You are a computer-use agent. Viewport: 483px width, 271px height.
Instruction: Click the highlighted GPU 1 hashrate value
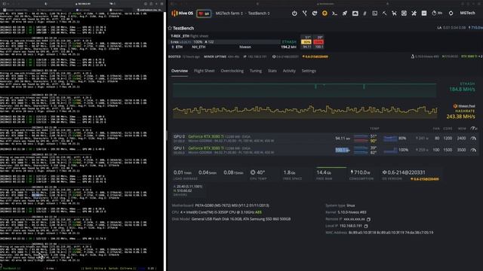point(342,150)
